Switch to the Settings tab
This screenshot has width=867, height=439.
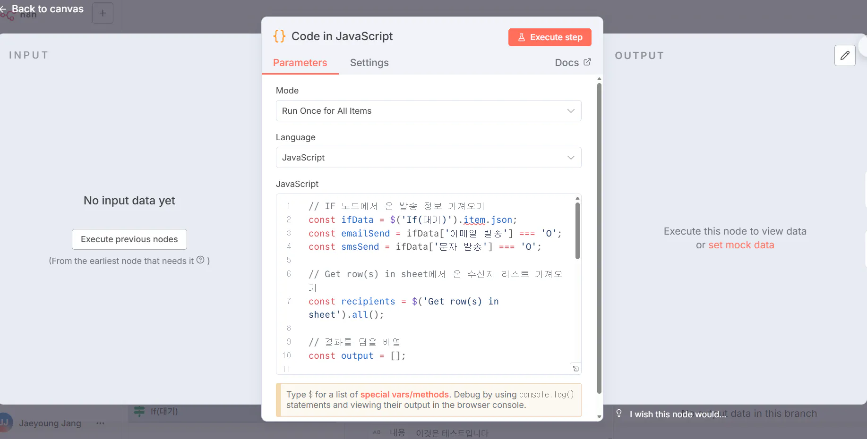(x=369, y=63)
